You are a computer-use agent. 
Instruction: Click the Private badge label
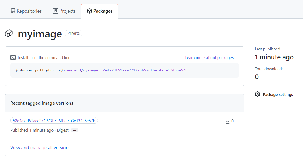point(73,33)
